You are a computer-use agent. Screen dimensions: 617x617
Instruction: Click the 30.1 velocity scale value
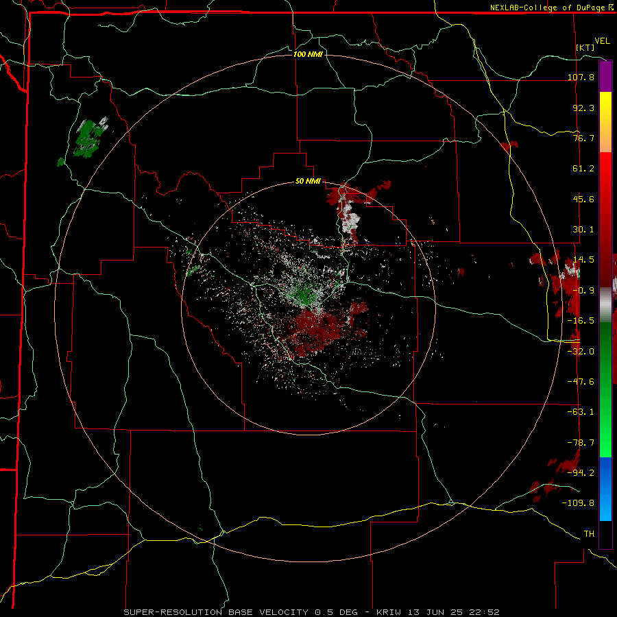583,230
